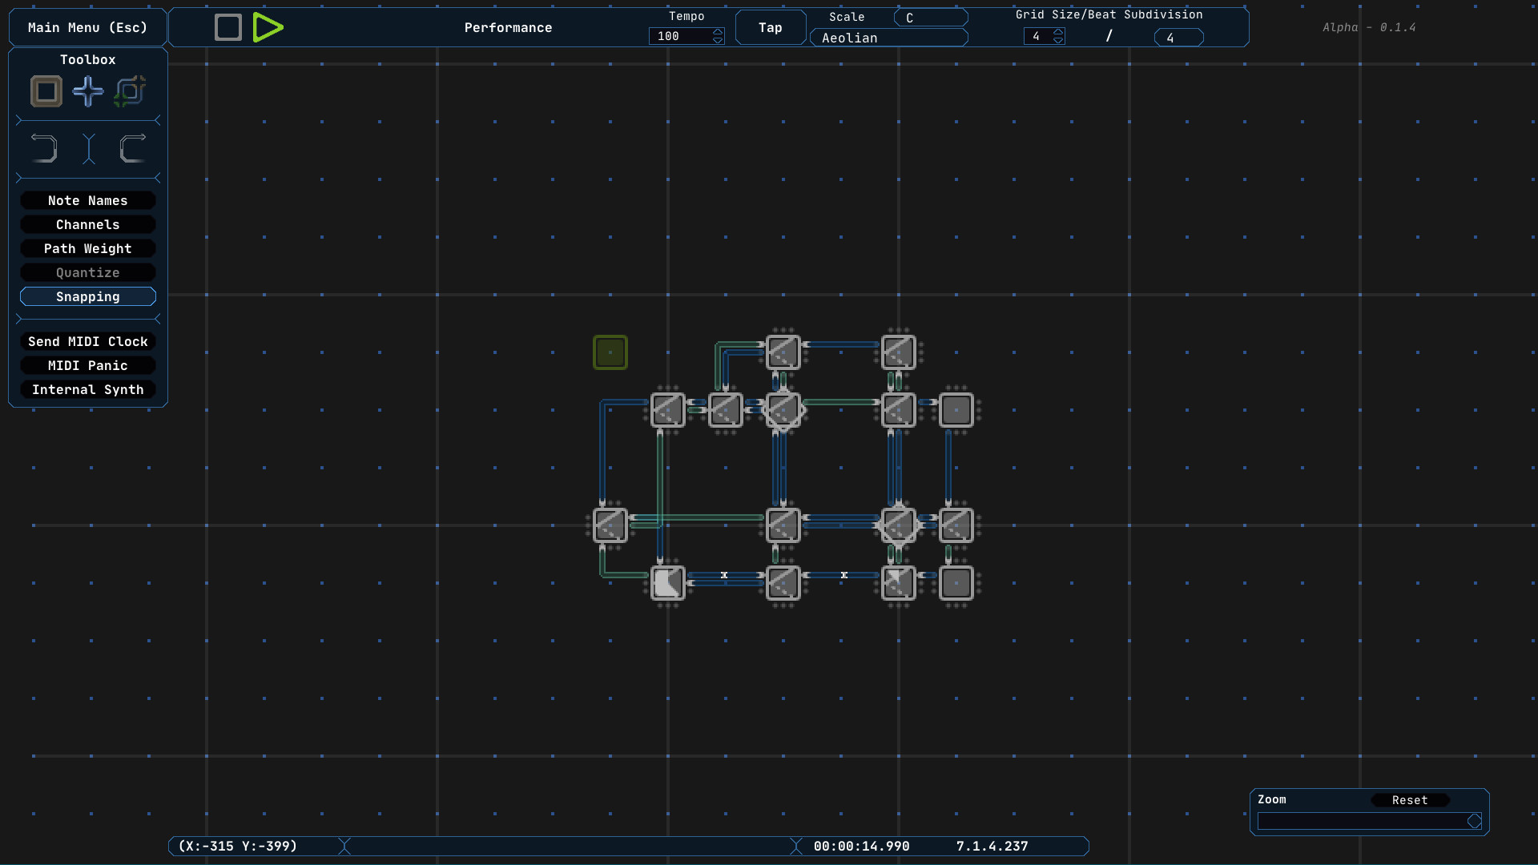This screenshot has width=1538, height=865.
Task: Click the green square node on canvas
Action: [x=610, y=352]
